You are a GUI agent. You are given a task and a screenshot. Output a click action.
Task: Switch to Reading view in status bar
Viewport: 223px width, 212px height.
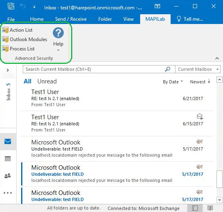coord(210,208)
